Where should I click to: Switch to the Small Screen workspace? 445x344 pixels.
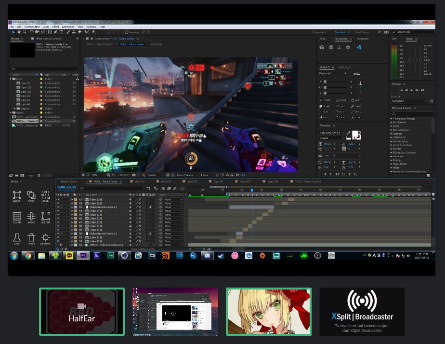pos(362,32)
